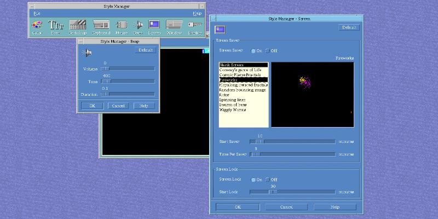
Task: Open the File menu in Style Manager
Action: [36, 13]
